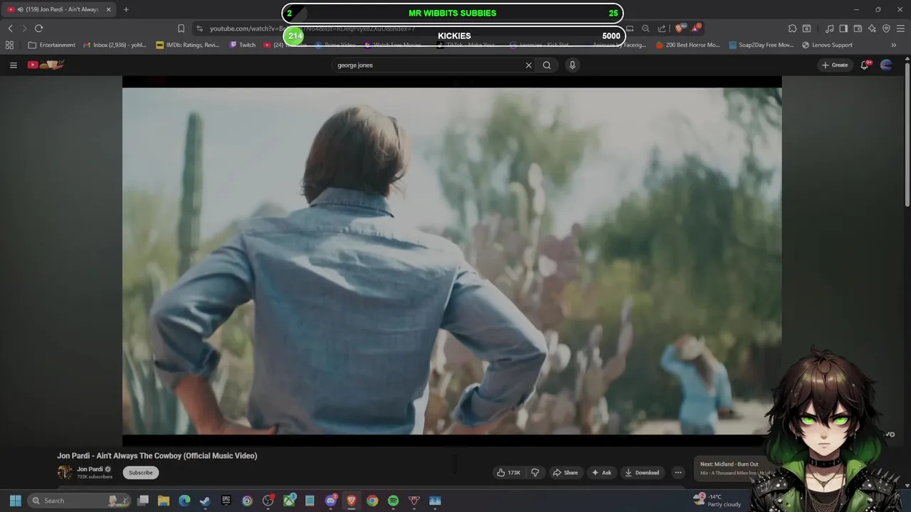Share this page via address bar share icon
The image size is (911, 512).
[662, 28]
